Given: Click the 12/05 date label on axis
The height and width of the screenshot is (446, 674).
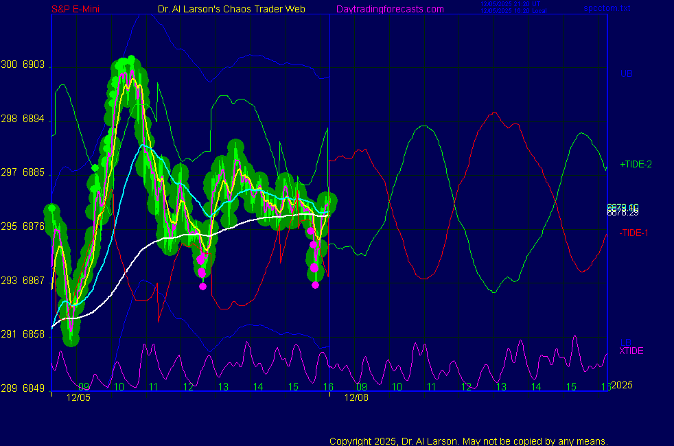Looking at the screenshot, I should [78, 397].
